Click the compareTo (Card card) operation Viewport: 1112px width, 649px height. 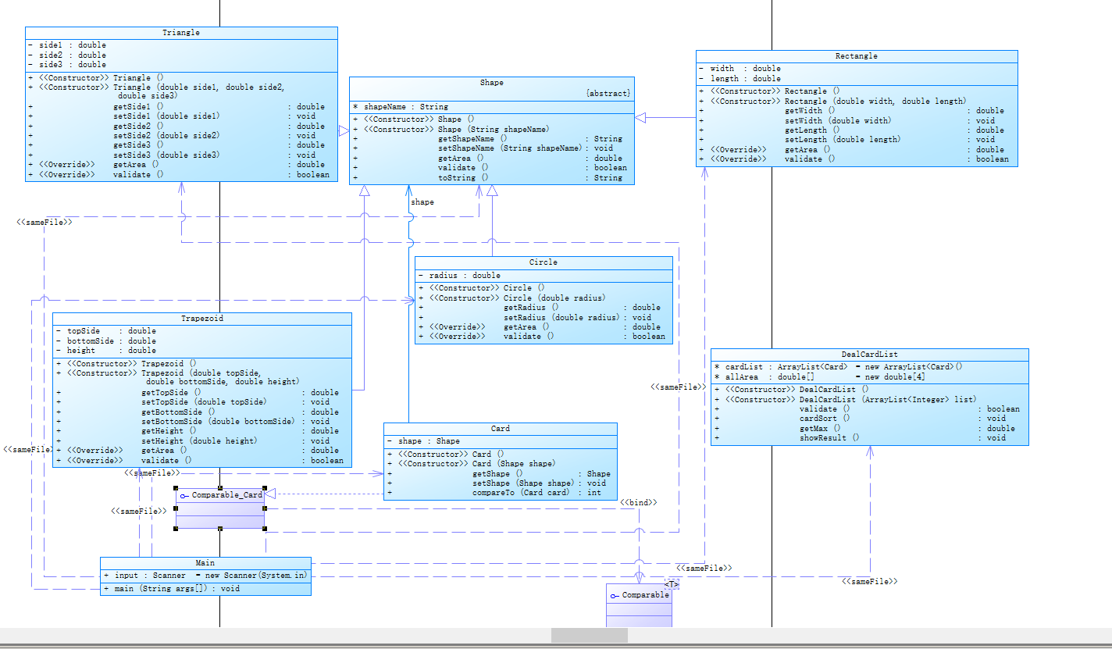499,493
